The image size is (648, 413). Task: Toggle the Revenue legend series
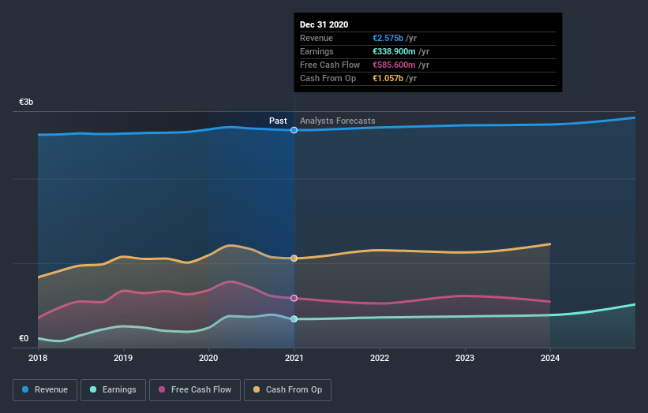(x=45, y=390)
